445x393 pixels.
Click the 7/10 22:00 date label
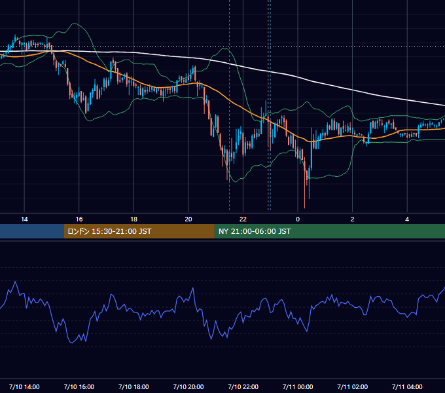243,386
